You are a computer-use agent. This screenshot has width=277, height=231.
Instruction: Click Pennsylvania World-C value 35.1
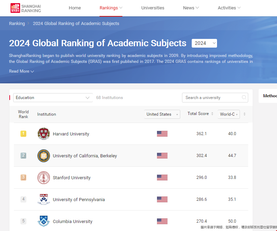232,199
